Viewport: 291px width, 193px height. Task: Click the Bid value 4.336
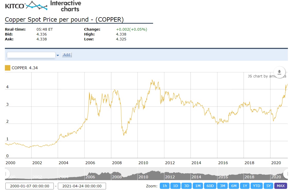pos(42,34)
